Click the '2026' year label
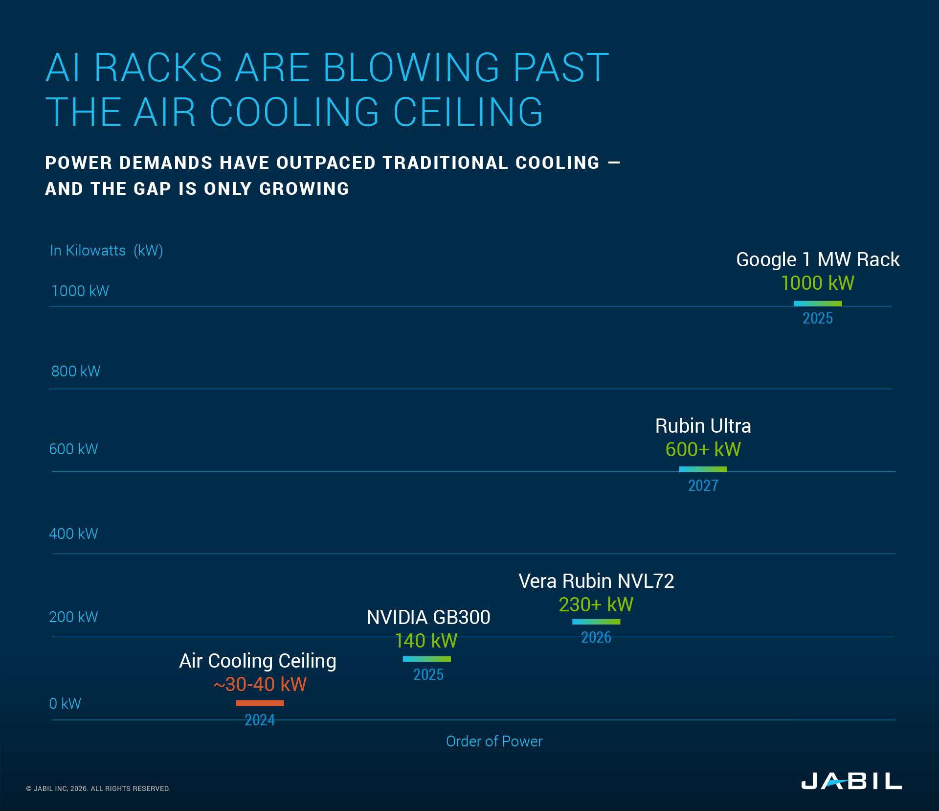The image size is (939, 811). coord(596,637)
